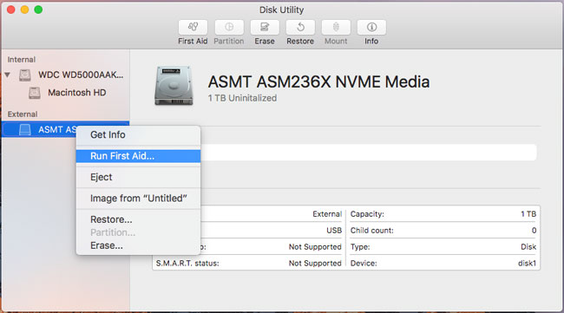Click the ASMT ASM236X NVME Media title

[318, 82]
